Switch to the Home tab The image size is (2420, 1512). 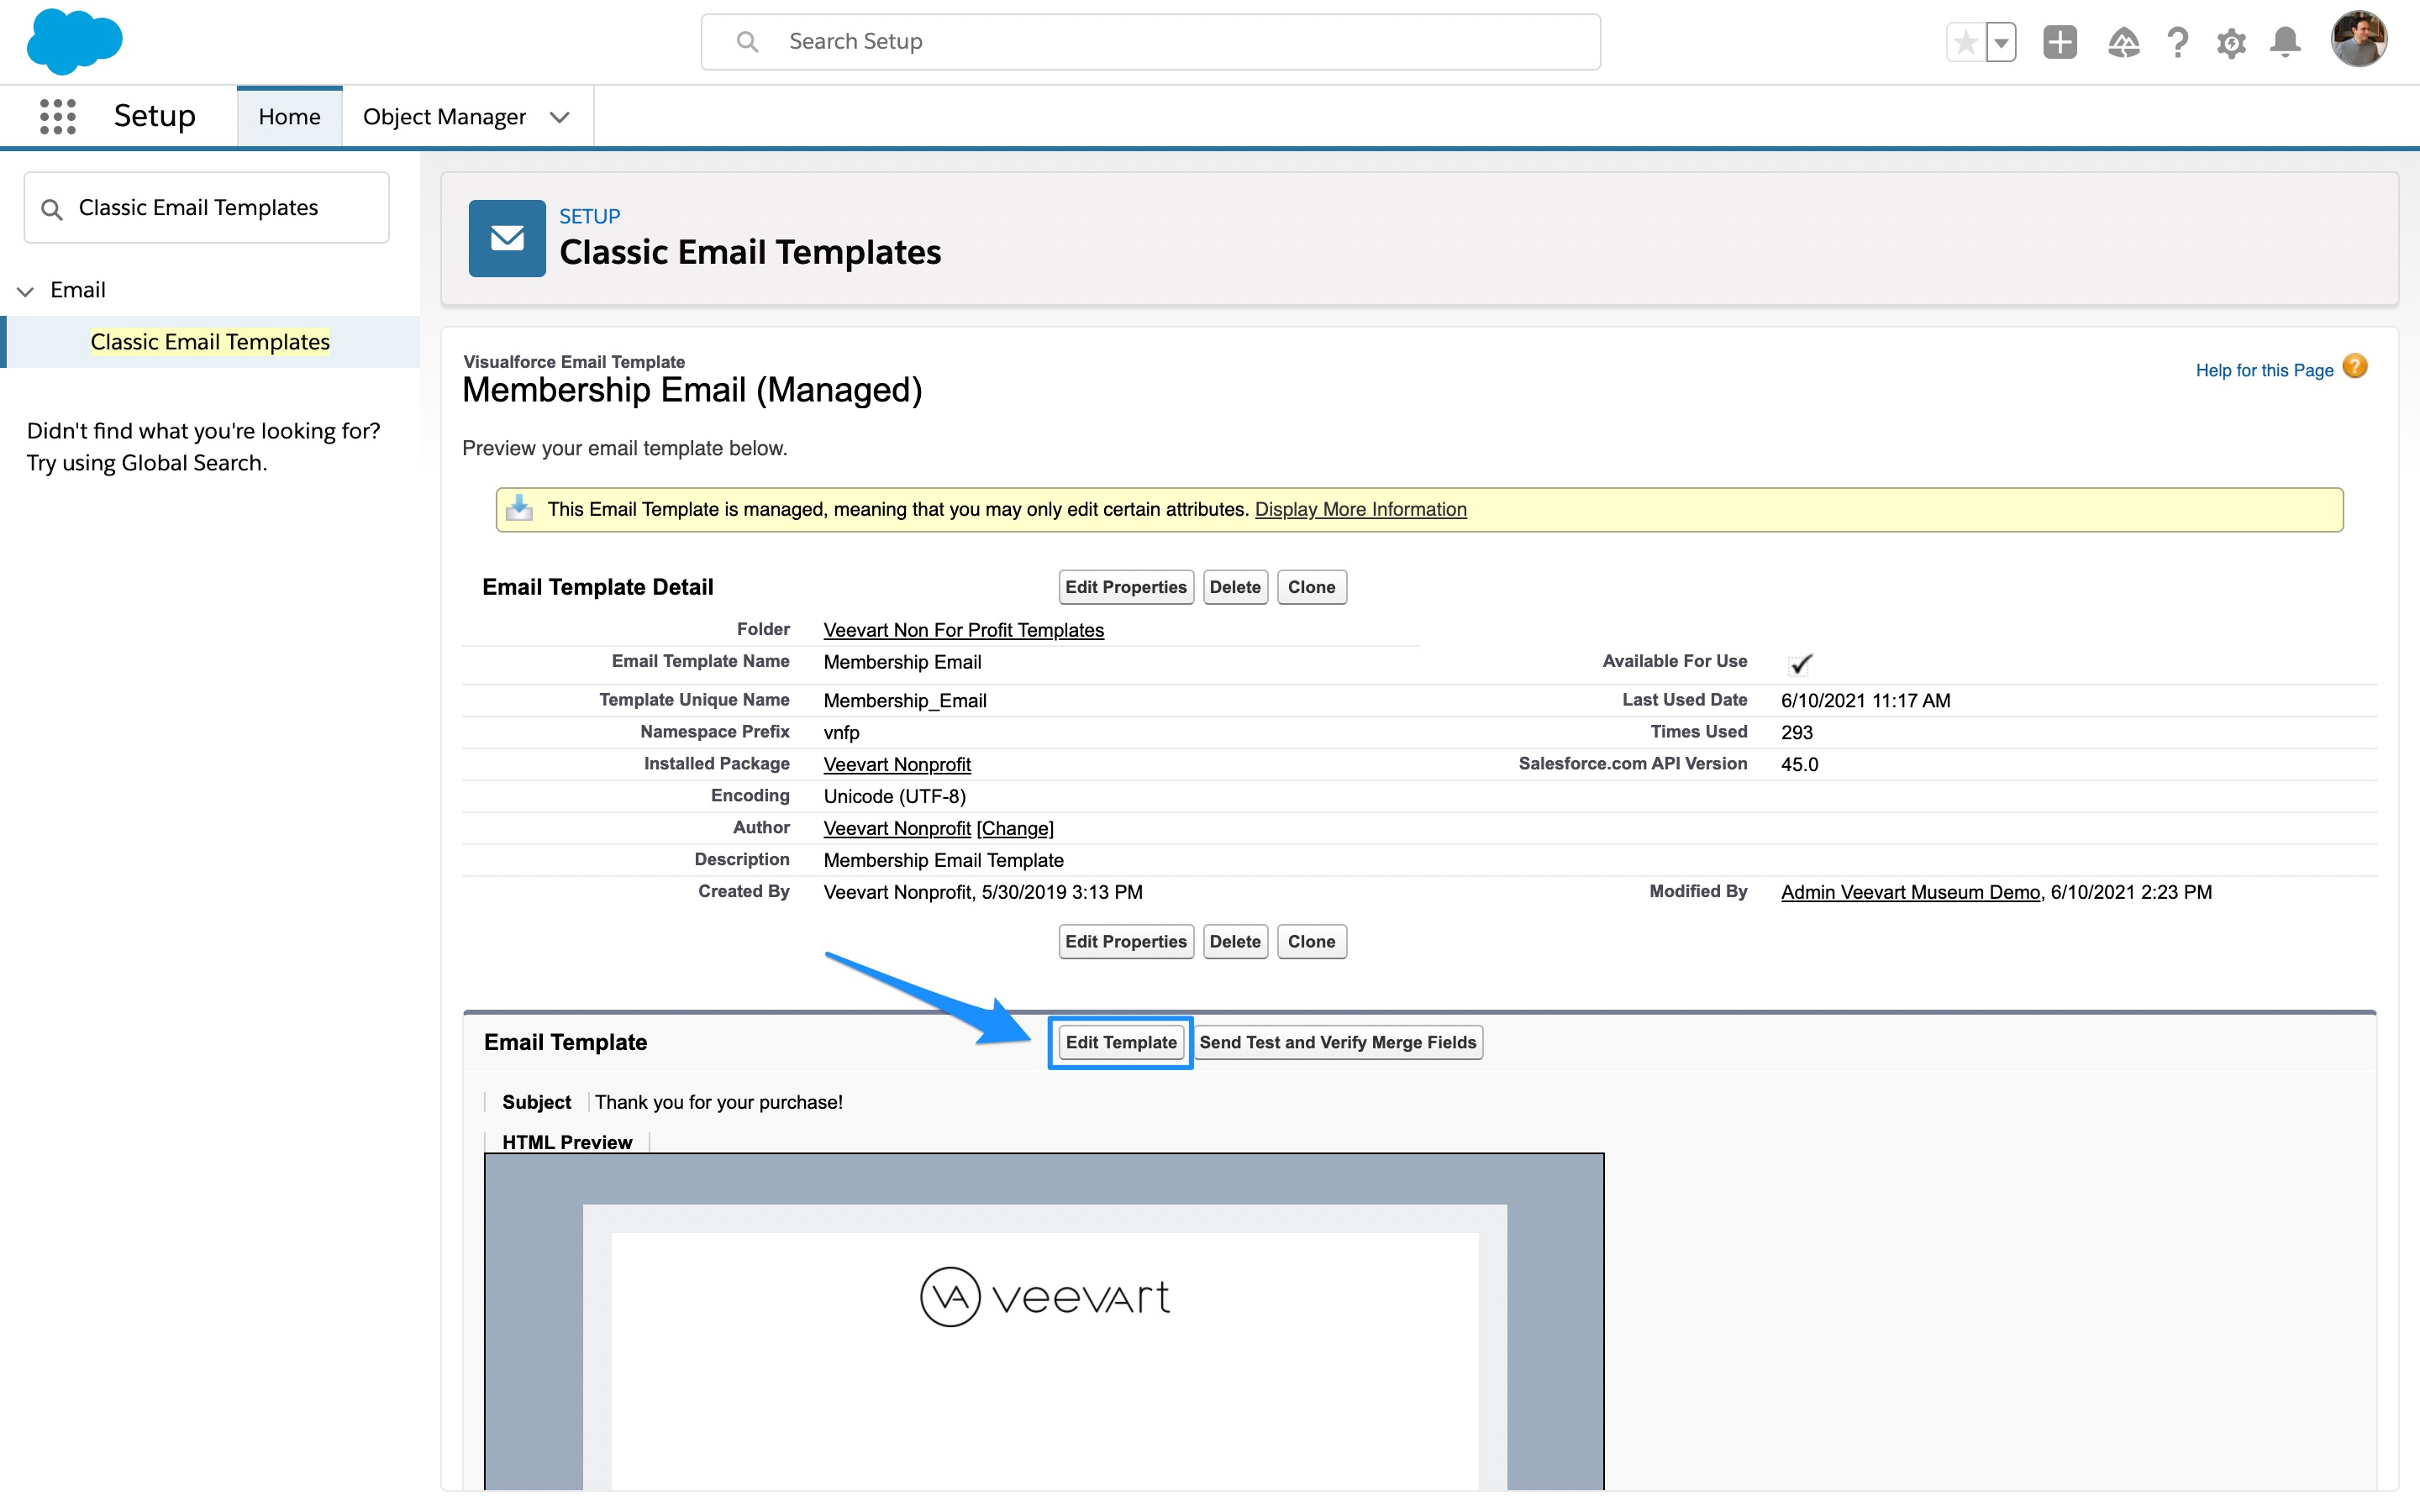click(289, 117)
